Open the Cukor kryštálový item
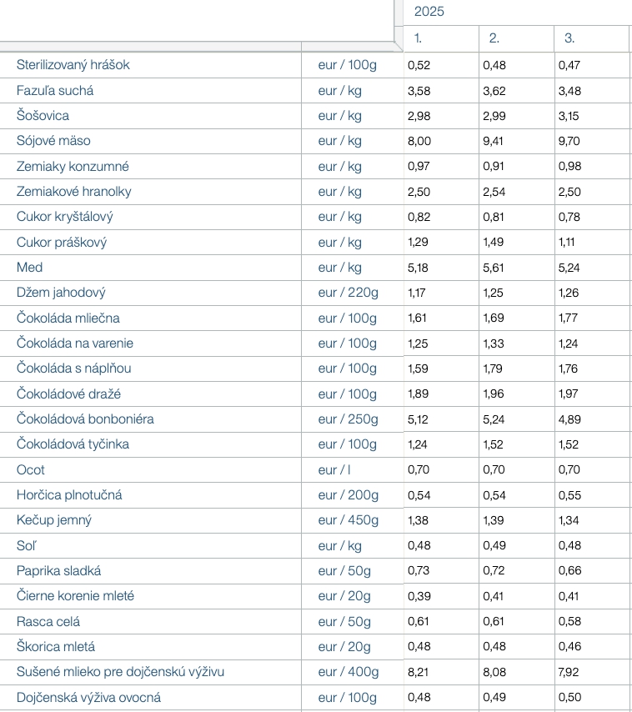Image resolution: width=632 pixels, height=712 pixels. coord(65,217)
